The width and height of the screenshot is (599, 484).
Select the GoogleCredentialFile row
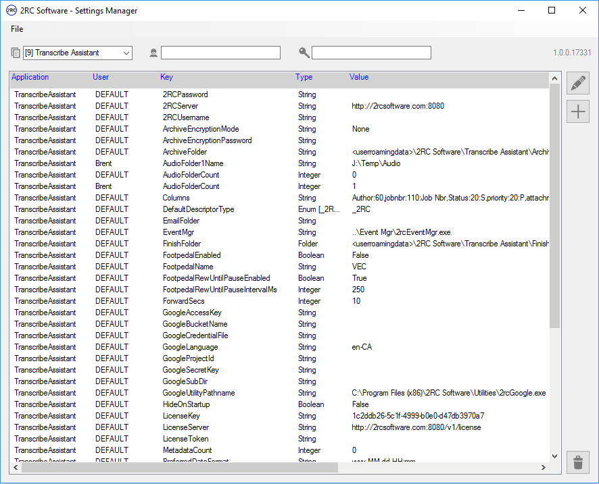coord(279,335)
